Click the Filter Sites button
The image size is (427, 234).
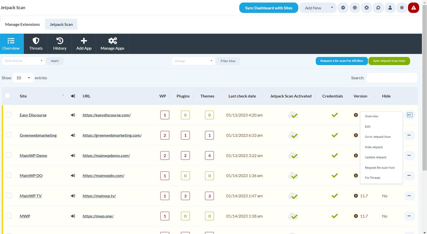click(x=228, y=61)
